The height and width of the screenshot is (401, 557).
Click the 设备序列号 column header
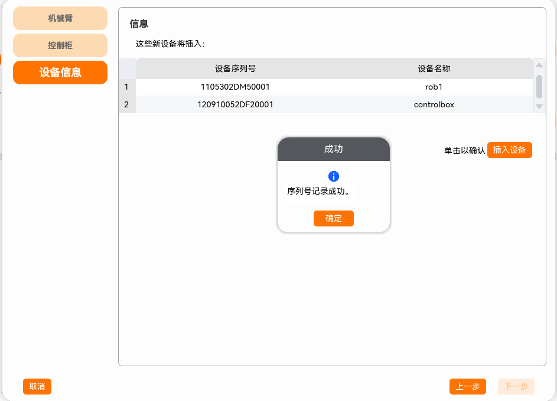(x=235, y=68)
